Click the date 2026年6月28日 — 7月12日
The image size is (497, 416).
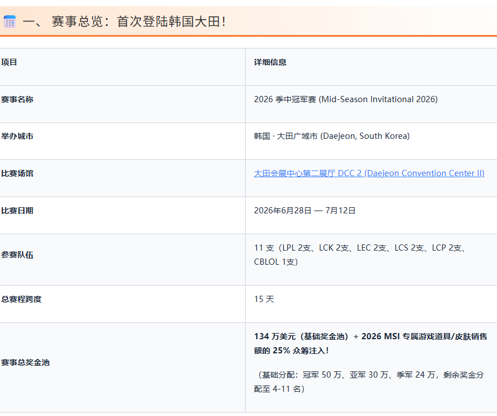(x=304, y=211)
